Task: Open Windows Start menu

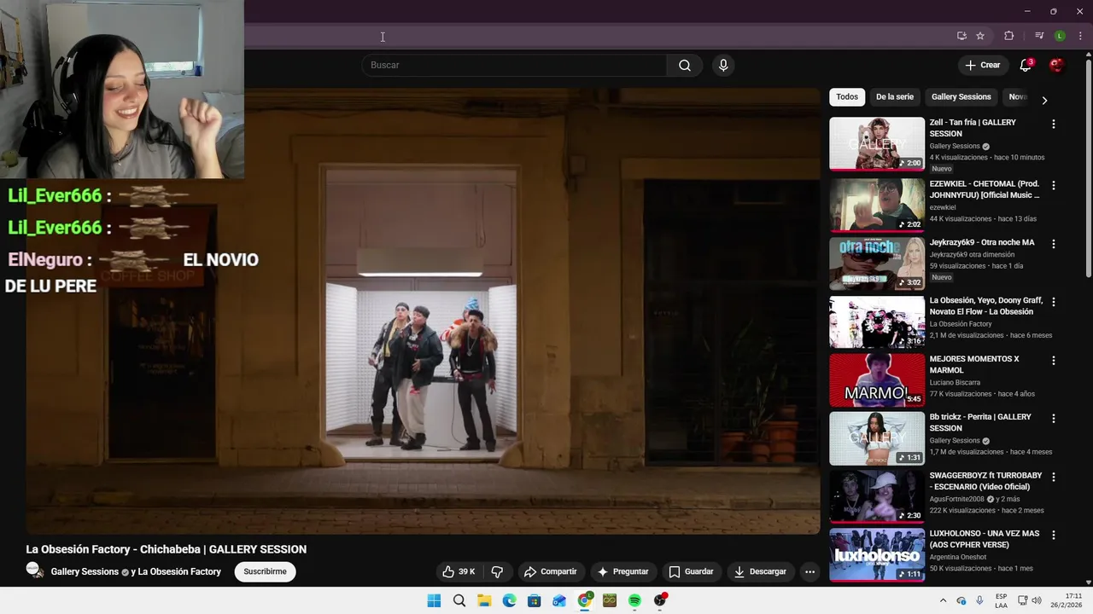Action: click(x=434, y=600)
